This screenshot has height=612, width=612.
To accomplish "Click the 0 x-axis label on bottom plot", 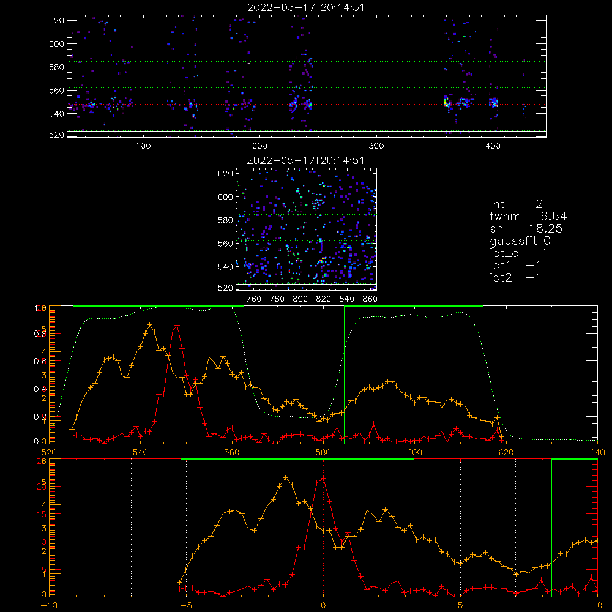I will coord(323,605).
